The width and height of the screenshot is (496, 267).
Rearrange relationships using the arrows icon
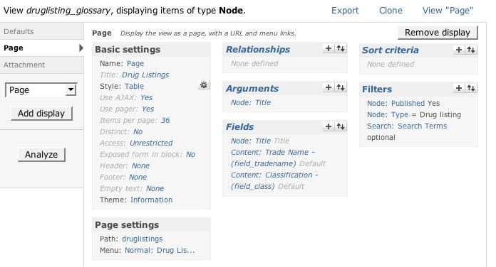pyautogui.click(x=341, y=48)
